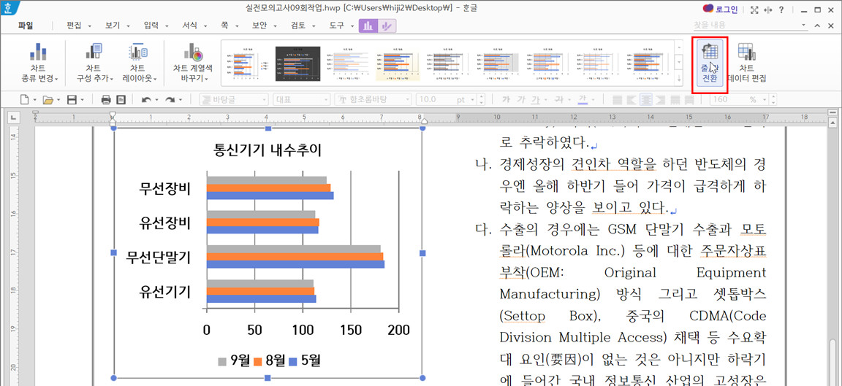Open the 파일 menu
The height and width of the screenshot is (386, 842).
pyautogui.click(x=26, y=26)
